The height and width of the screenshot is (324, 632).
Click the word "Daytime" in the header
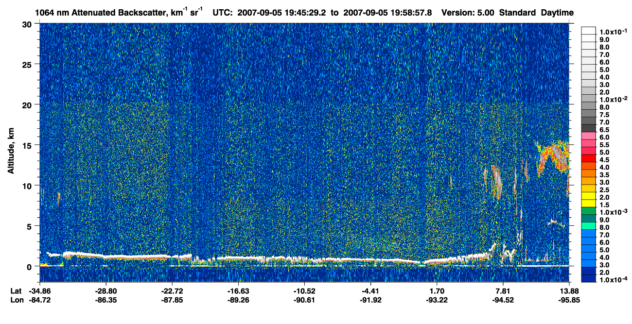point(557,13)
